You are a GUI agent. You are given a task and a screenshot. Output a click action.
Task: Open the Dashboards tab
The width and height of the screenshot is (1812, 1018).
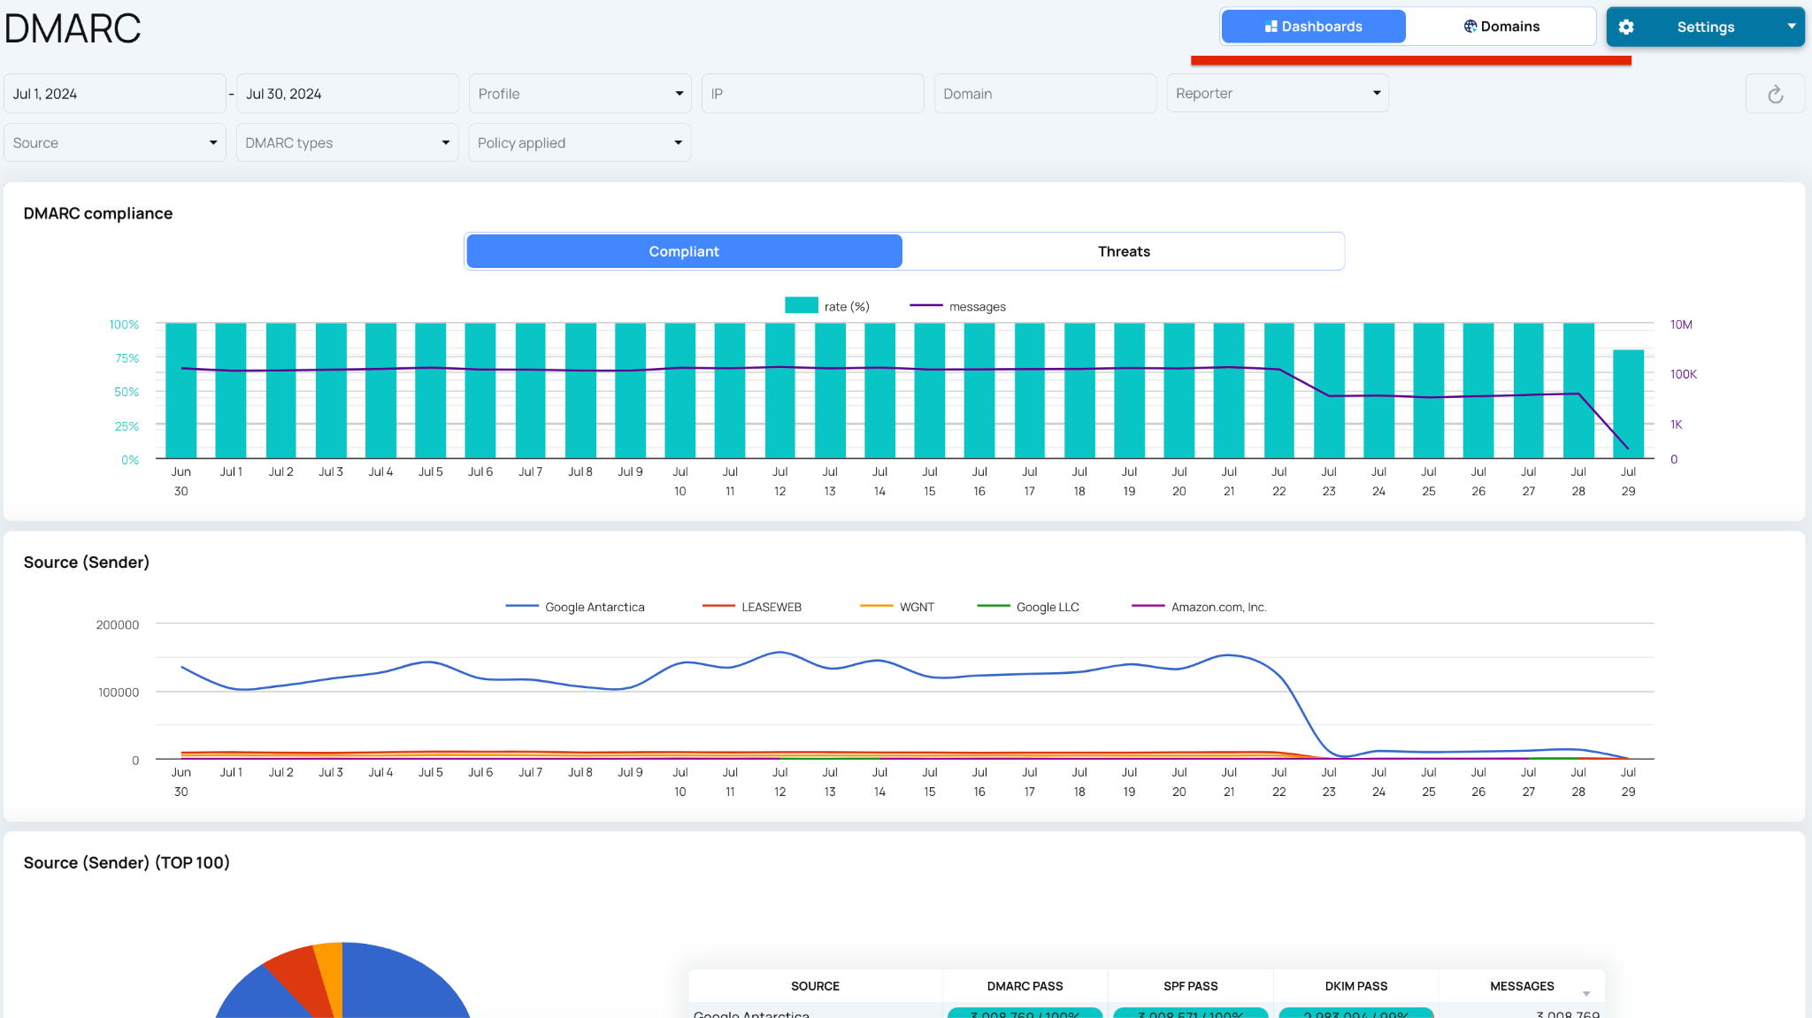pyautogui.click(x=1313, y=27)
